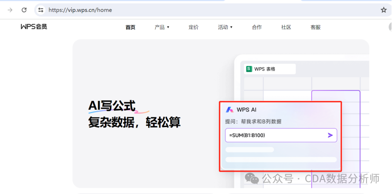
Task: Click the WPS会员 logo
Action: tap(34, 27)
